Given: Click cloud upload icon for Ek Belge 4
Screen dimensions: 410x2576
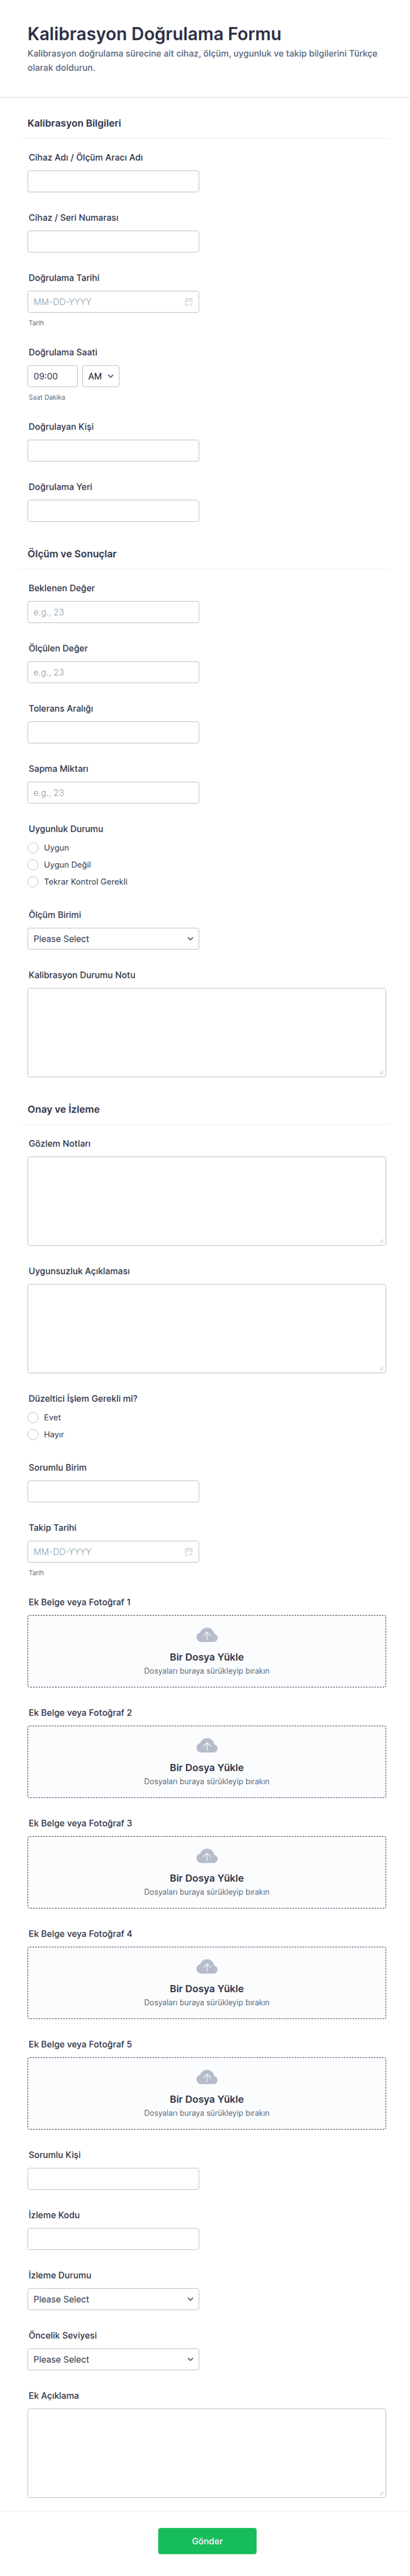Looking at the screenshot, I should tap(207, 1967).
